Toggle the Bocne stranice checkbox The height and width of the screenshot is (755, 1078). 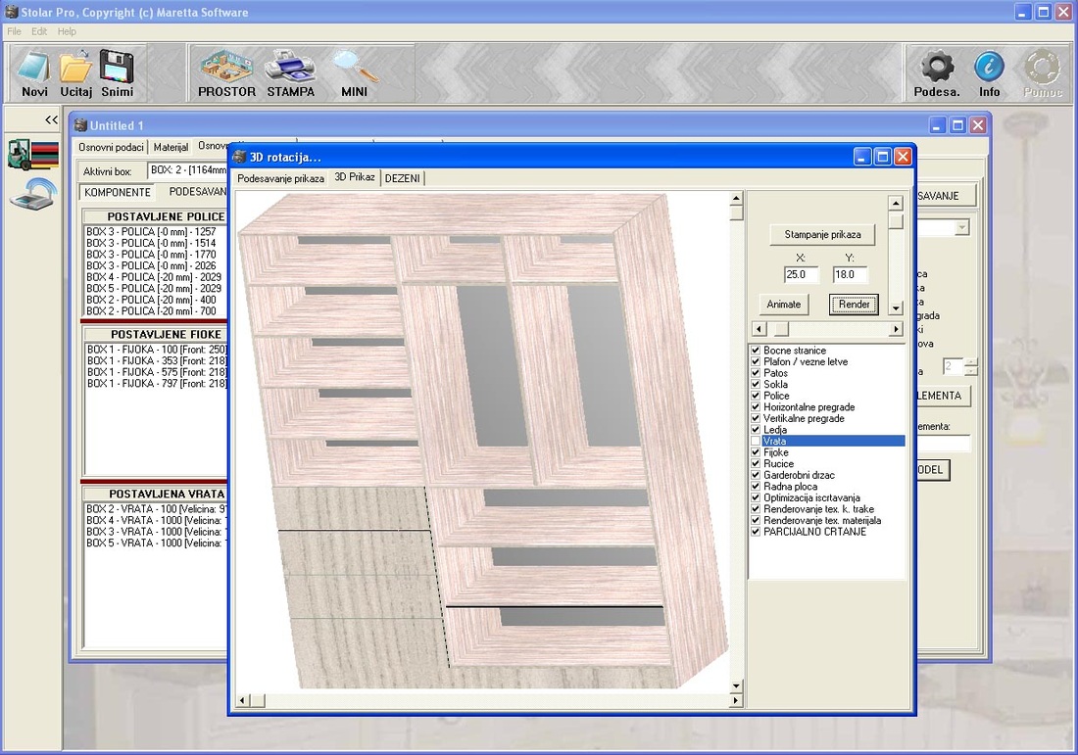(x=756, y=351)
